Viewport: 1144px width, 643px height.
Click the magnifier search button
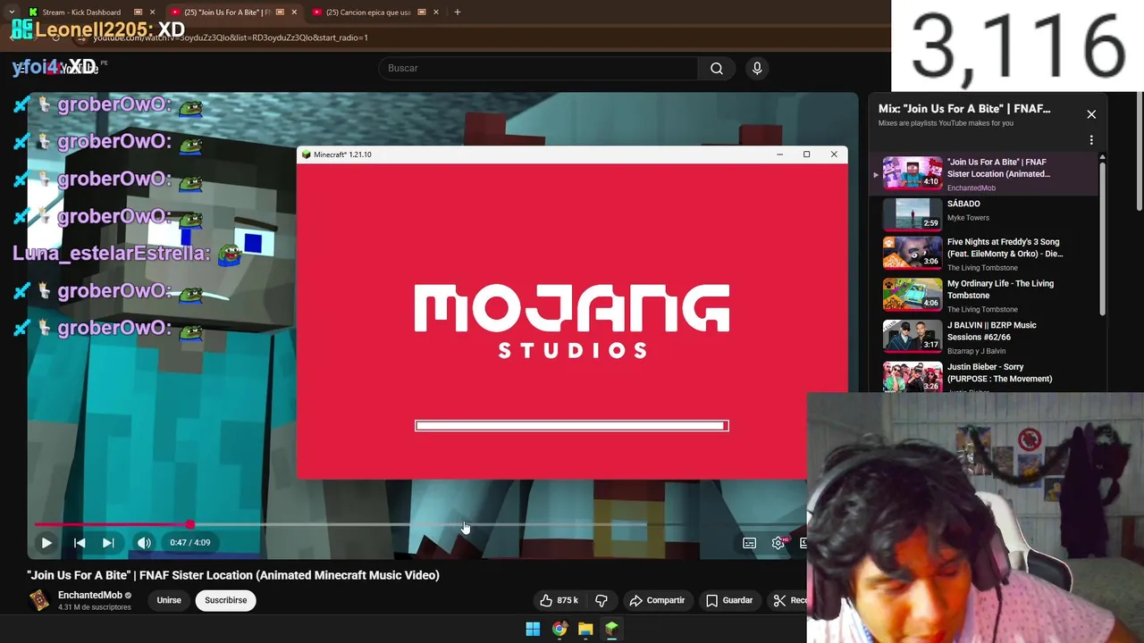click(x=717, y=68)
